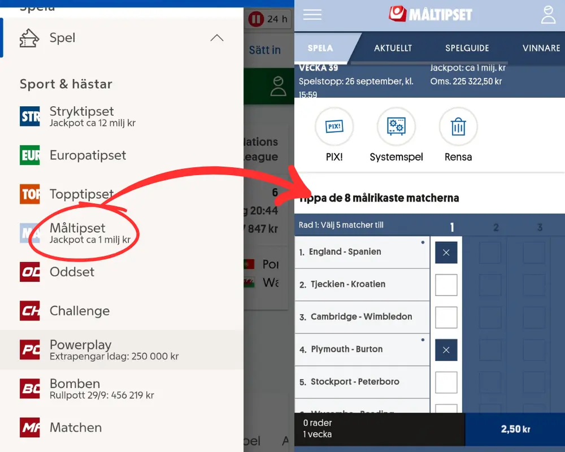Click the 2,50 kr pay button
The height and width of the screenshot is (452, 565).
pos(515,429)
